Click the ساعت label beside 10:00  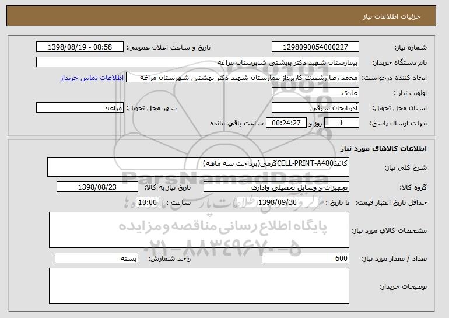(178, 202)
